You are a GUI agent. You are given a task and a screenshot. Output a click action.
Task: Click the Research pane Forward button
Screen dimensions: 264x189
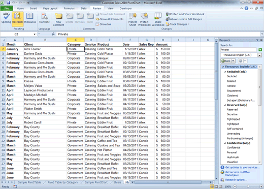pos(241,61)
